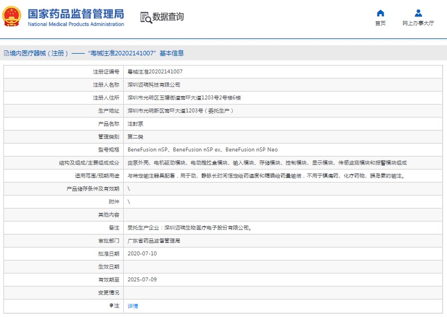The image size is (447, 317).
Task: Click the expiry date 2025-07-09
Action: click(142, 280)
